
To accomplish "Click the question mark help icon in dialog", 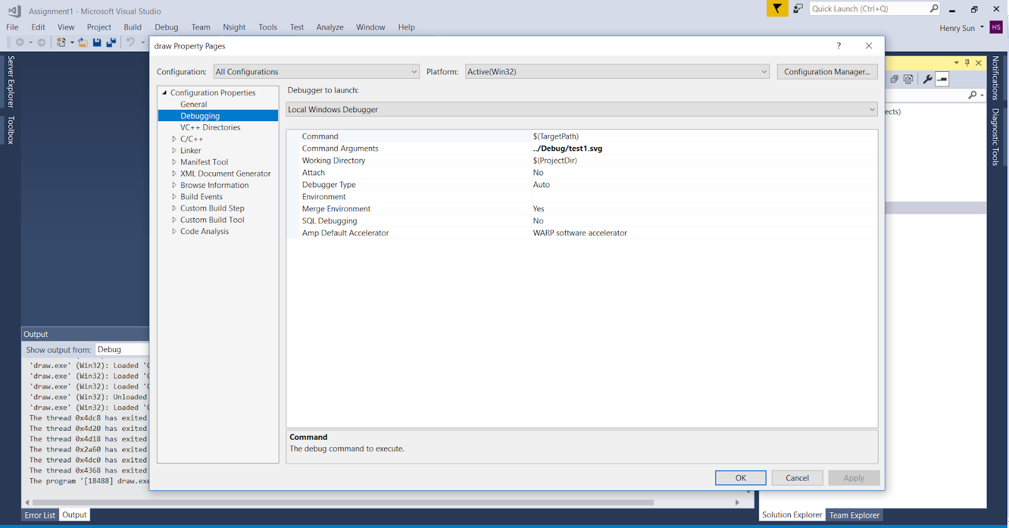I will pyautogui.click(x=839, y=45).
